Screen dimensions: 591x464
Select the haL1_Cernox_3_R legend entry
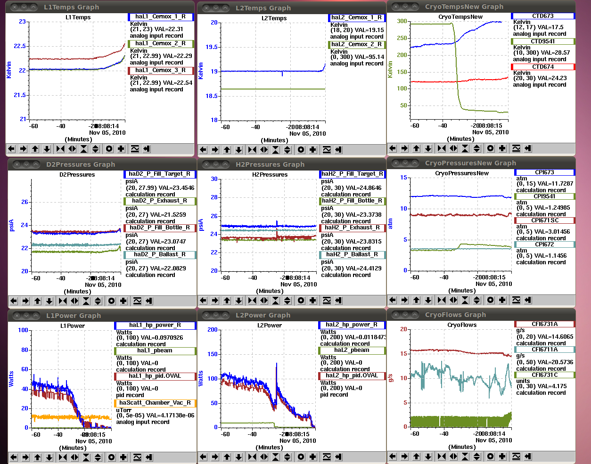click(x=161, y=71)
